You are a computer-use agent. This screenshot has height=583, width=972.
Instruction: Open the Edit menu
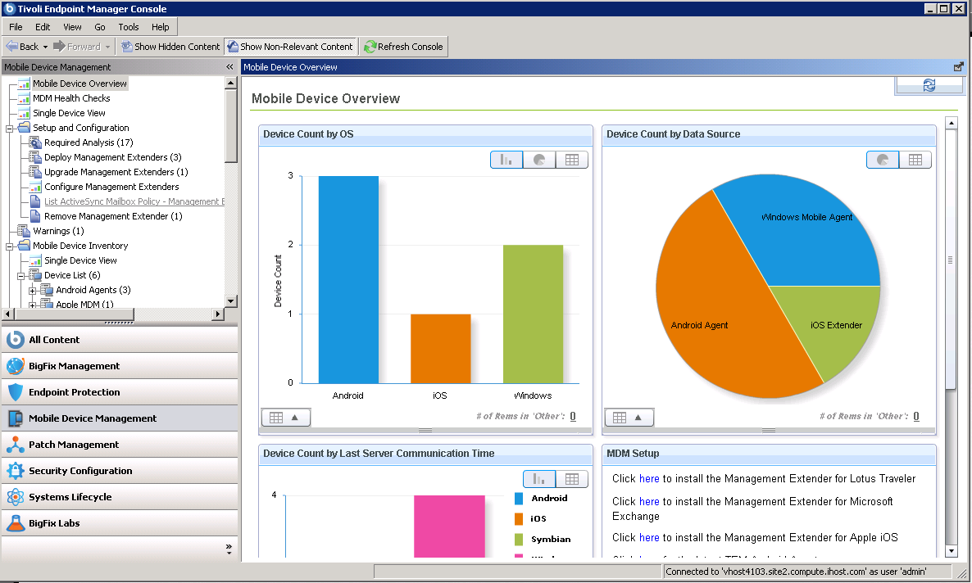43,27
